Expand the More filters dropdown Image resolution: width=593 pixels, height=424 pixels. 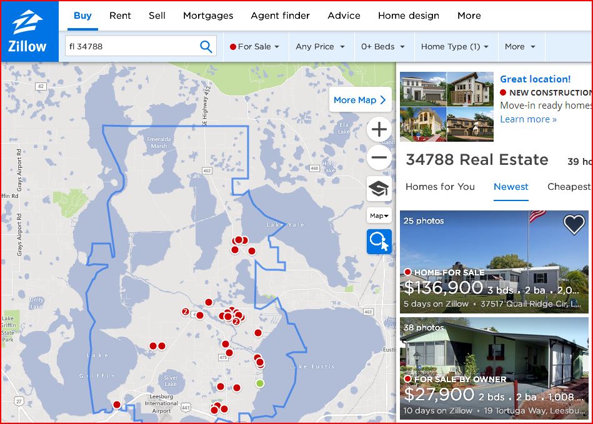pyautogui.click(x=521, y=46)
